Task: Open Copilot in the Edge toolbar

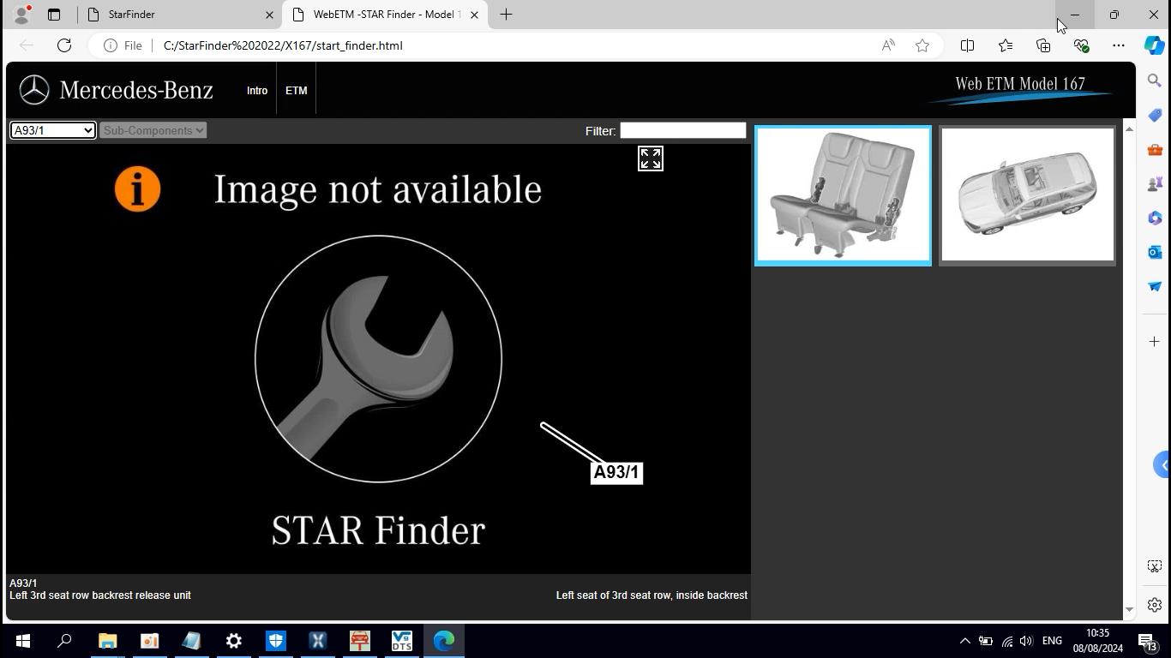Action: pos(1154,45)
